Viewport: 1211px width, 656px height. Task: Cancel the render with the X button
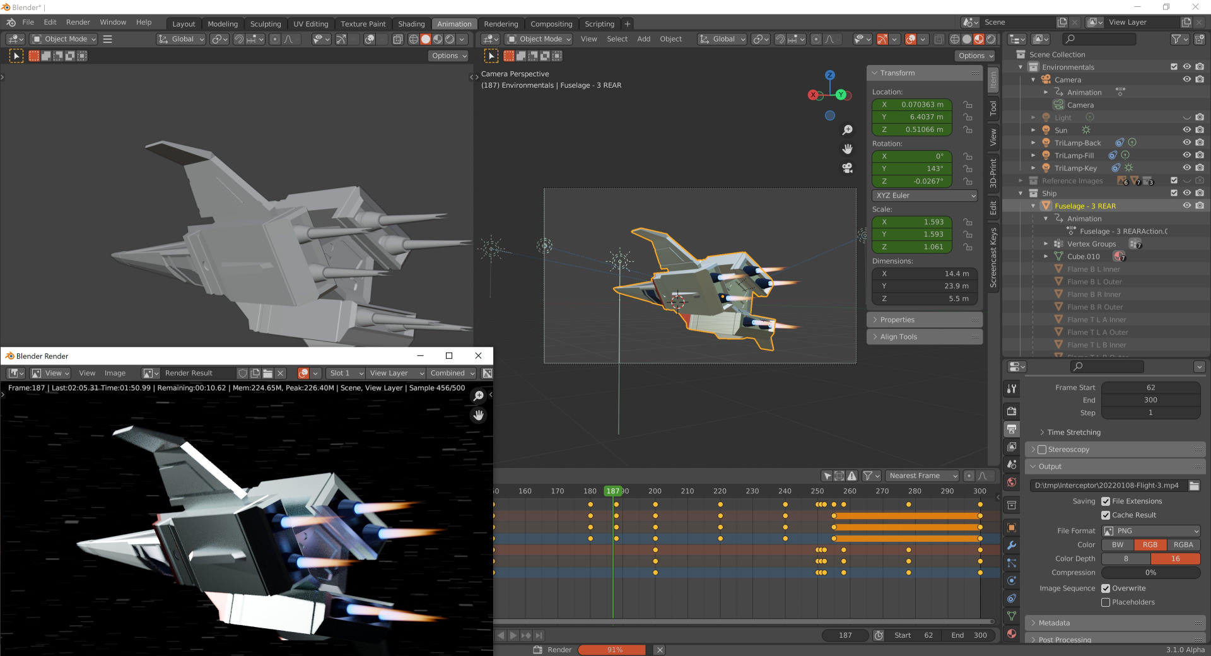[660, 650]
